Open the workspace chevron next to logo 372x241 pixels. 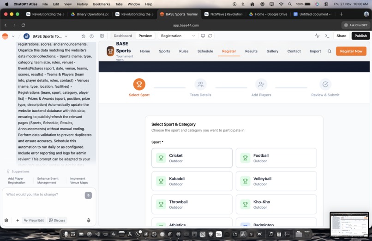pos(13,36)
